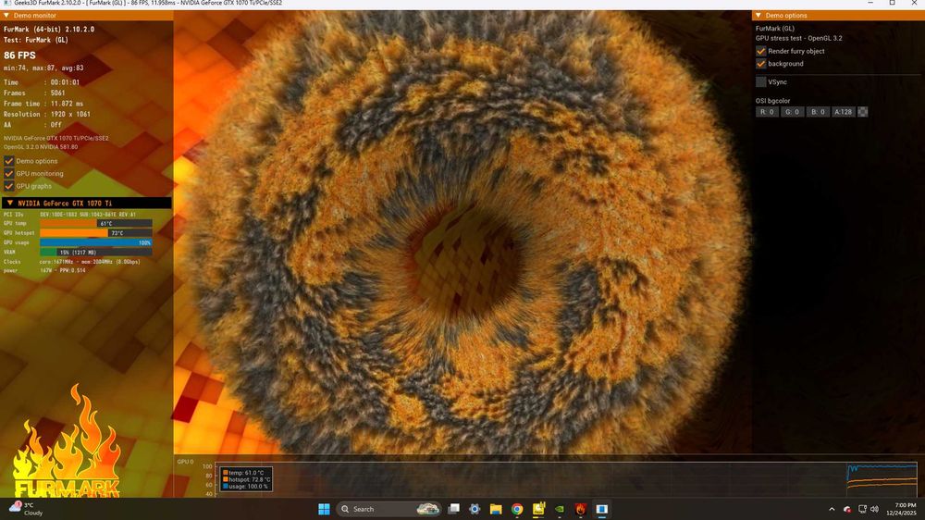Collapse the NVIDIA GeForce GTX 1070 Ti section
The width and height of the screenshot is (925, 520).
10,203
